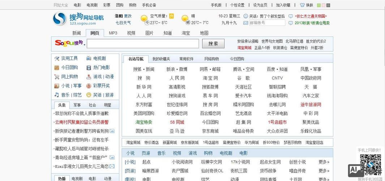
Task: Select the pink skin color swatch
Action: point(324,5)
